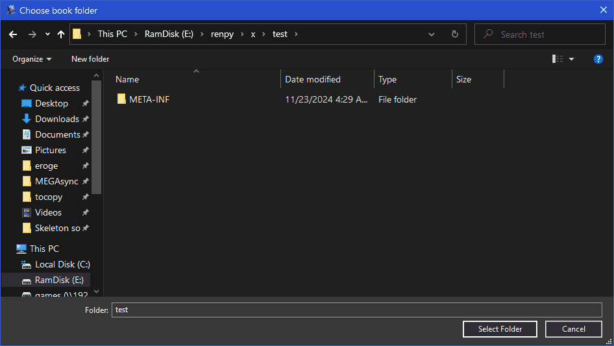Go up one folder level

[x=61, y=34]
